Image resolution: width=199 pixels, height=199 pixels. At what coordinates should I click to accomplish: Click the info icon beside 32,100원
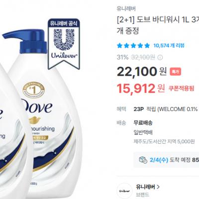(160, 58)
